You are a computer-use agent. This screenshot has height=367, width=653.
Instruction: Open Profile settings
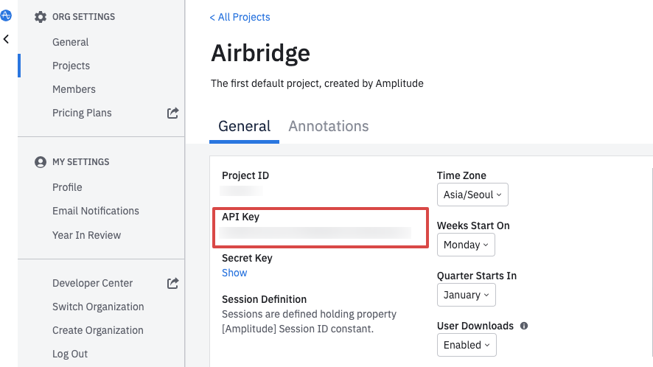tap(67, 187)
